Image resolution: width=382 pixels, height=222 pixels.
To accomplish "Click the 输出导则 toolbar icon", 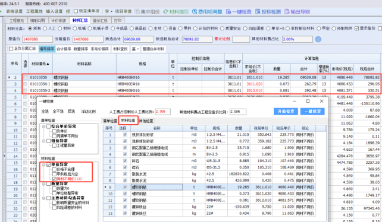I will (298, 11).
